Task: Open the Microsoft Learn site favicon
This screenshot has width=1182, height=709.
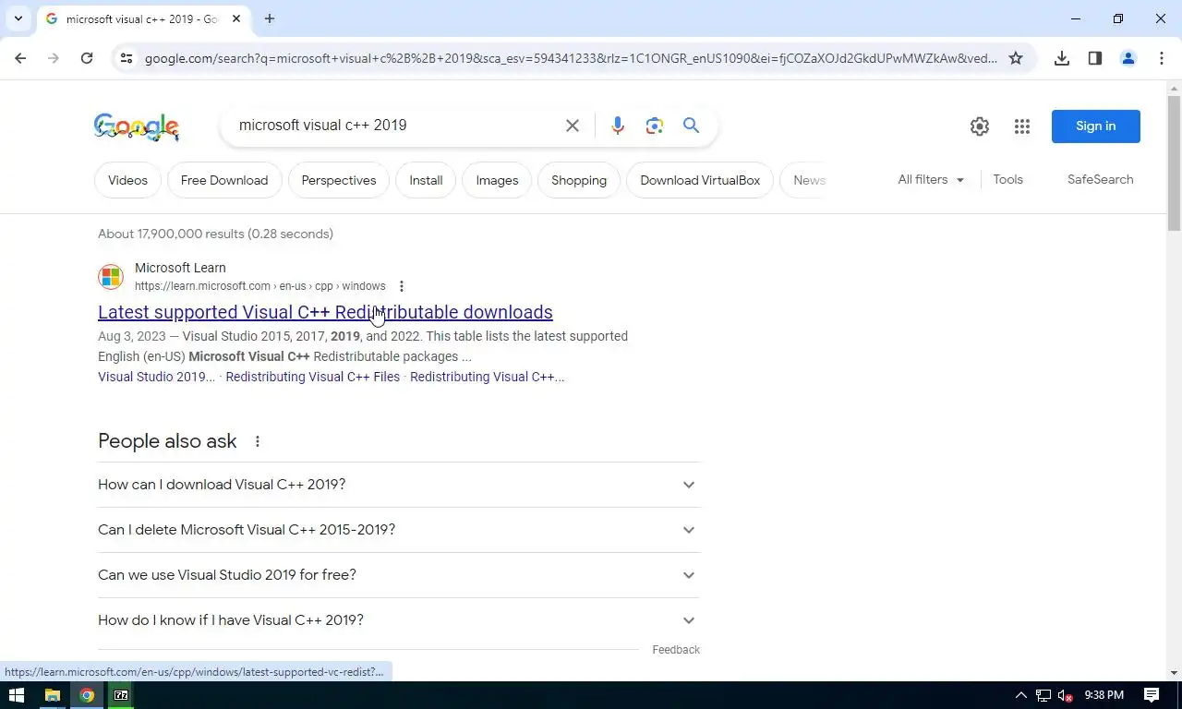Action: [x=111, y=277]
